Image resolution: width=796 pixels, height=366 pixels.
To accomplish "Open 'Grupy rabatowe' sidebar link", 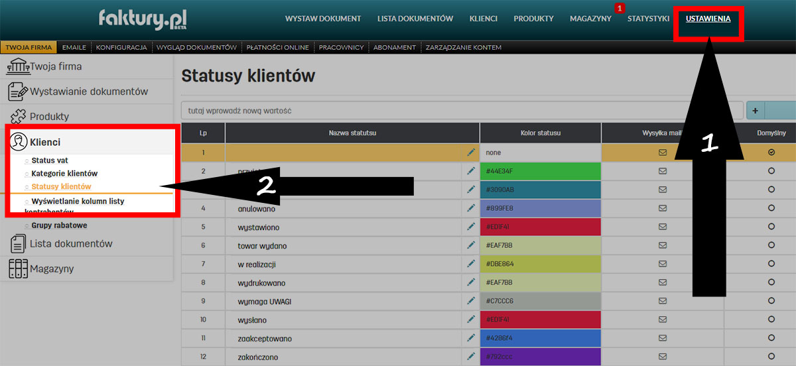I will pyautogui.click(x=59, y=225).
